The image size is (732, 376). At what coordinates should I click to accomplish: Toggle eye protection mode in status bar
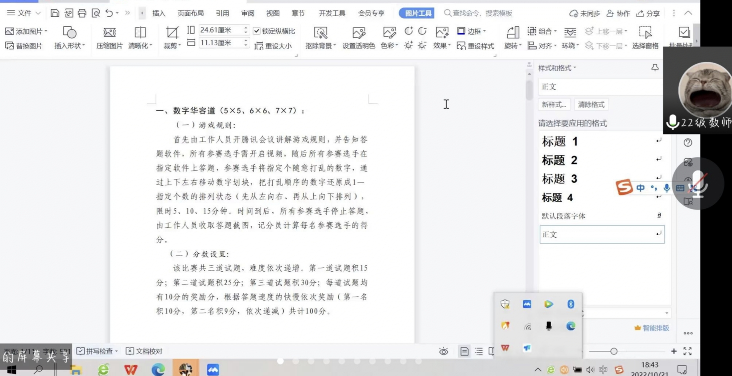(443, 351)
